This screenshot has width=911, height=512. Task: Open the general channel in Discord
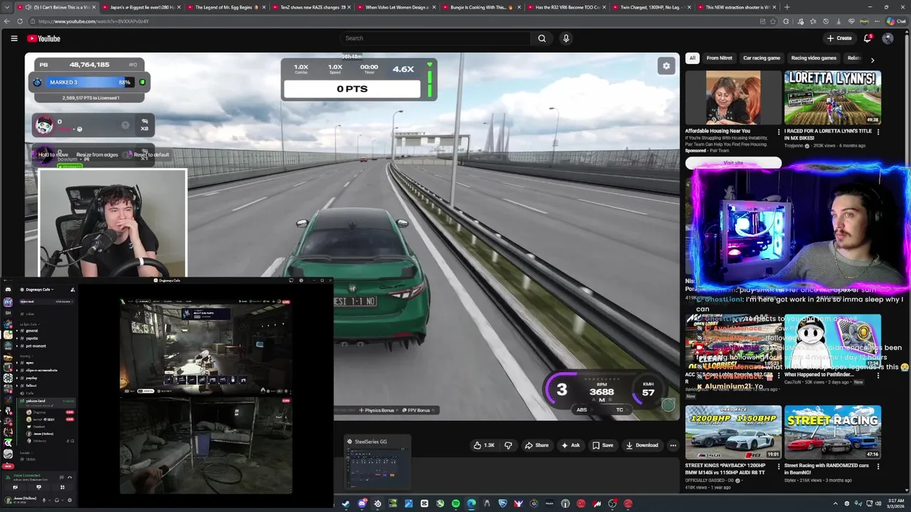point(32,331)
